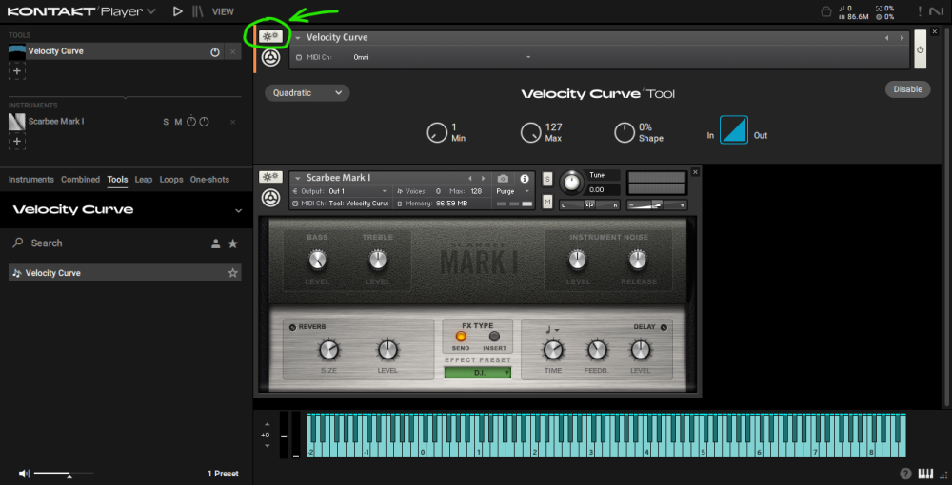
Task: Filter by user content icon
Action: [x=215, y=243]
